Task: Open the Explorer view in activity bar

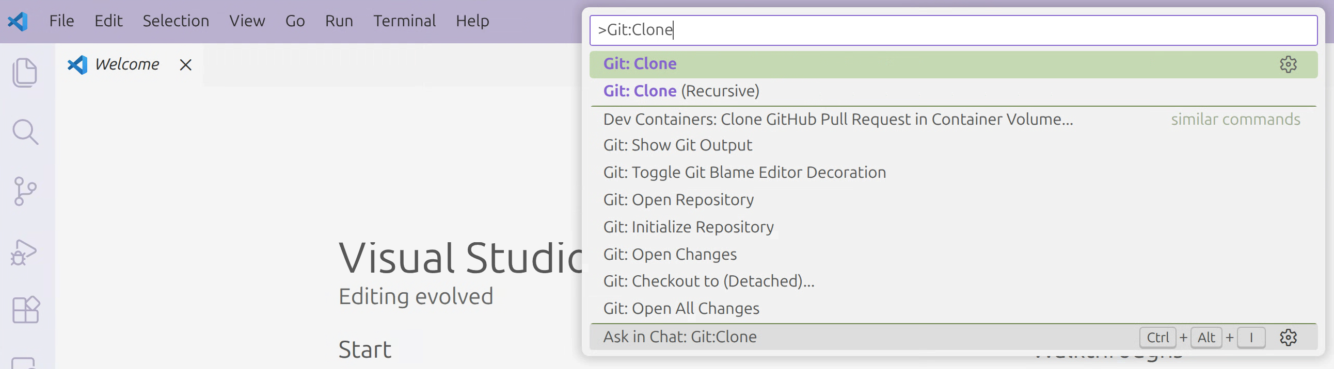Action: pos(25,72)
